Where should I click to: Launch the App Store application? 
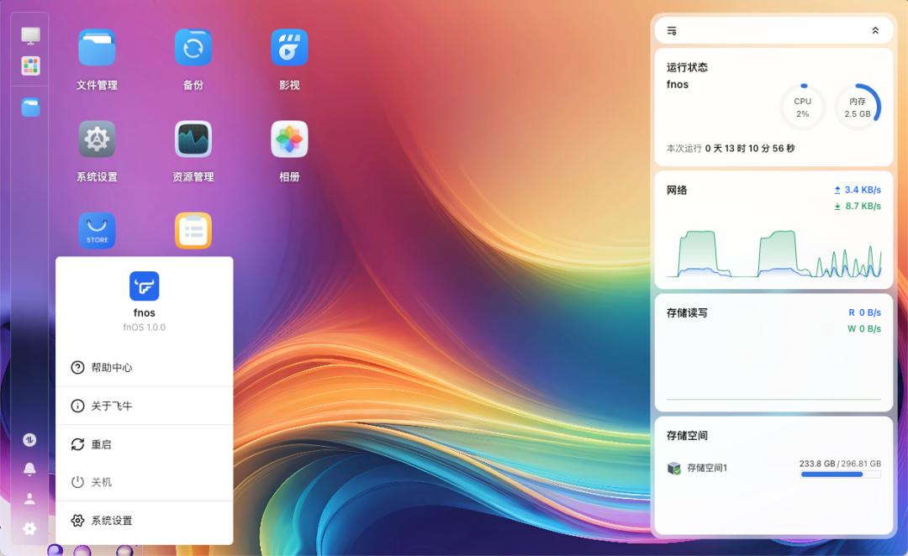97,230
